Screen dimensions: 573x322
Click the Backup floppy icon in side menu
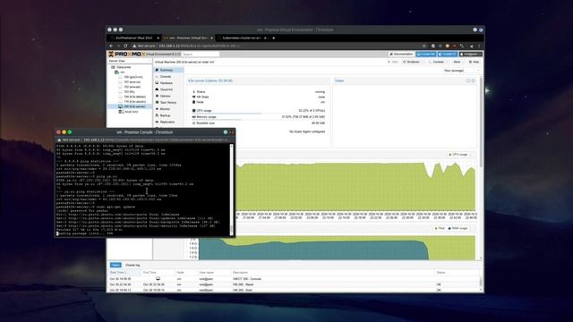(158, 115)
